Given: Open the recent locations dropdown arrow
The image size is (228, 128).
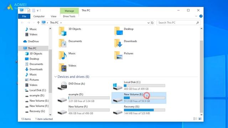Looking at the screenshot, I should click(x=34, y=23).
